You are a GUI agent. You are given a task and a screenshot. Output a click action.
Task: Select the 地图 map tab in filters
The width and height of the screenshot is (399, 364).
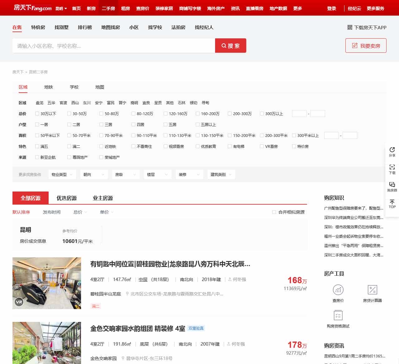pyautogui.click(x=99, y=87)
